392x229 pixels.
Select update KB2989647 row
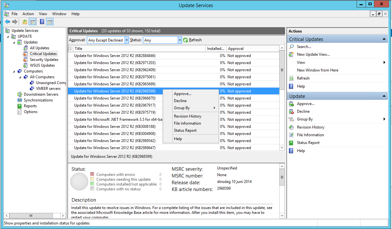point(174,148)
